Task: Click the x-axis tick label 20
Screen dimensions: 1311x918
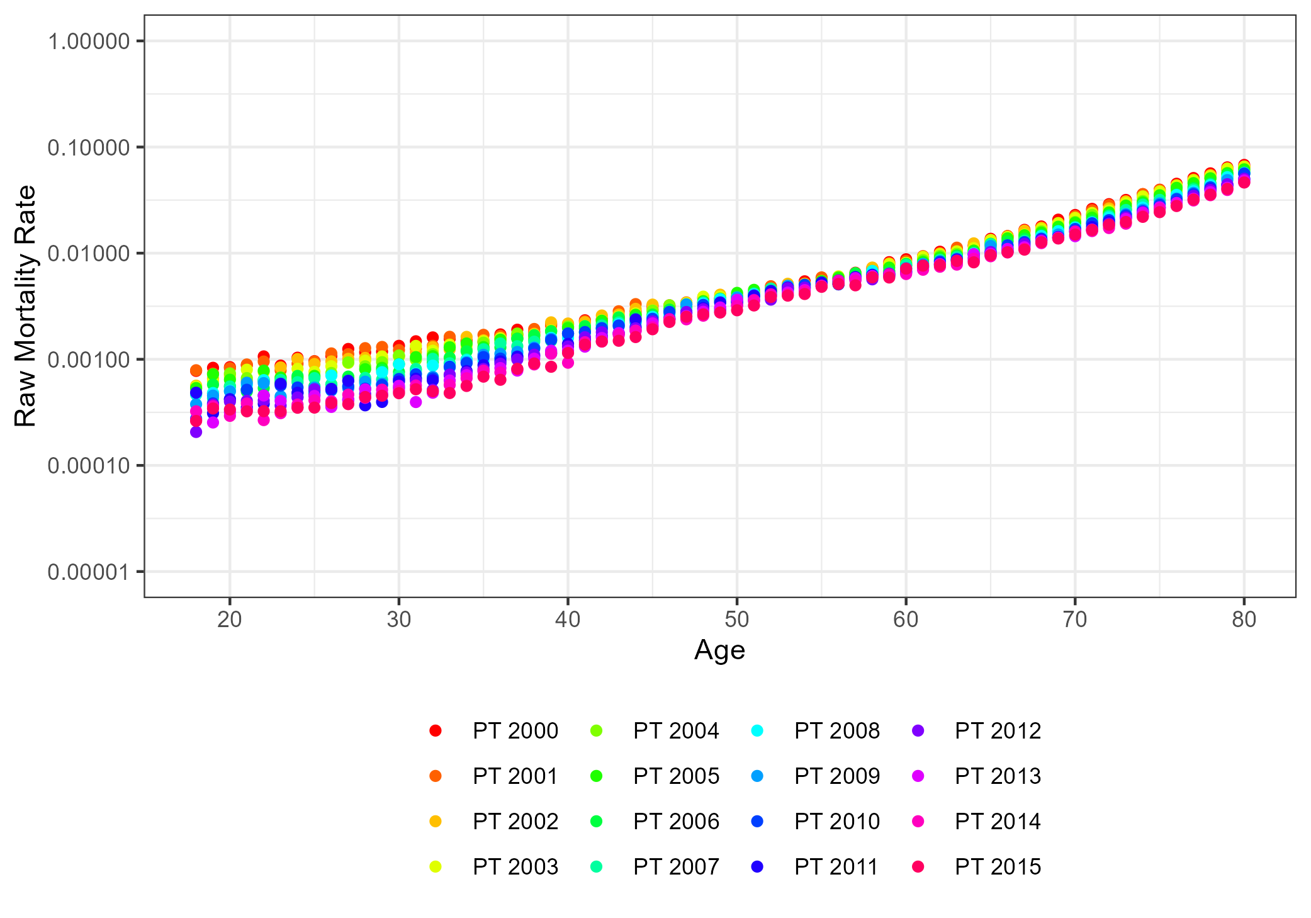Action: pos(230,620)
